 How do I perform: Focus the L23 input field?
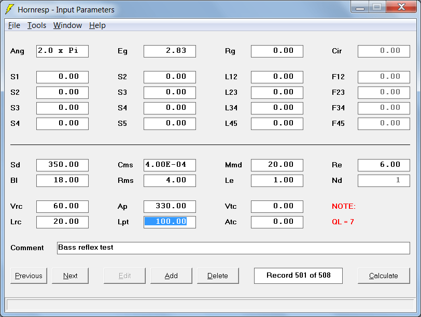point(277,93)
